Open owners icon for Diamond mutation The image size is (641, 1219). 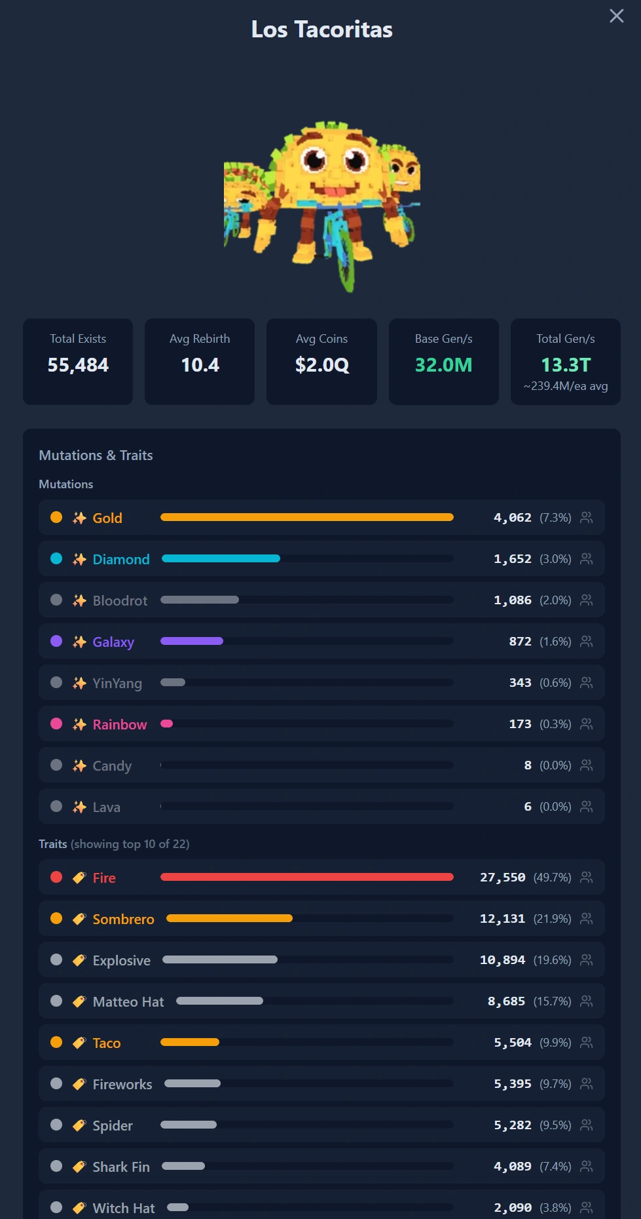click(587, 559)
